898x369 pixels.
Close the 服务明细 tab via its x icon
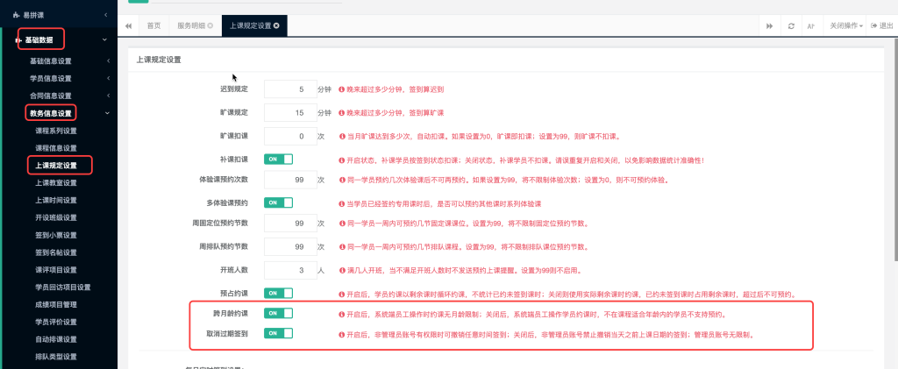[x=210, y=25]
